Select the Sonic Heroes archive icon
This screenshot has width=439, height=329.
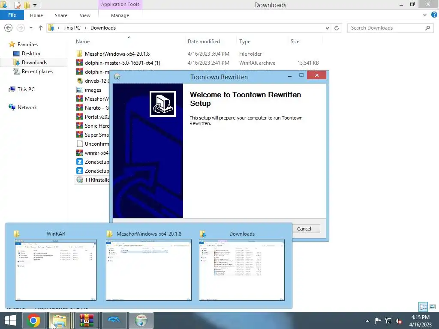point(79,126)
